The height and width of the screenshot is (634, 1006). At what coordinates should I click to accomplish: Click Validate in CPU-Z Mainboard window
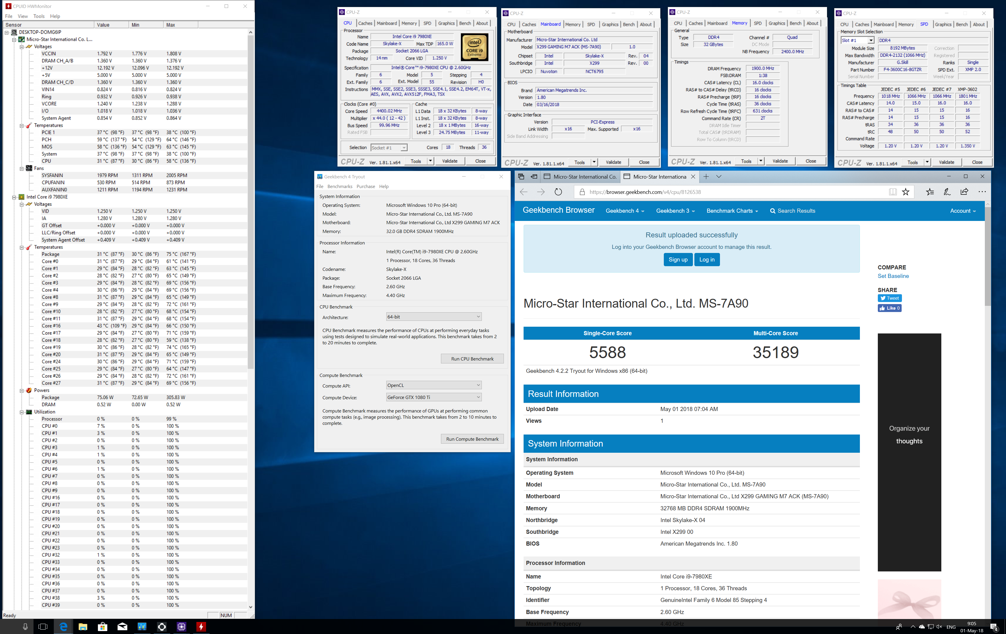point(613,162)
